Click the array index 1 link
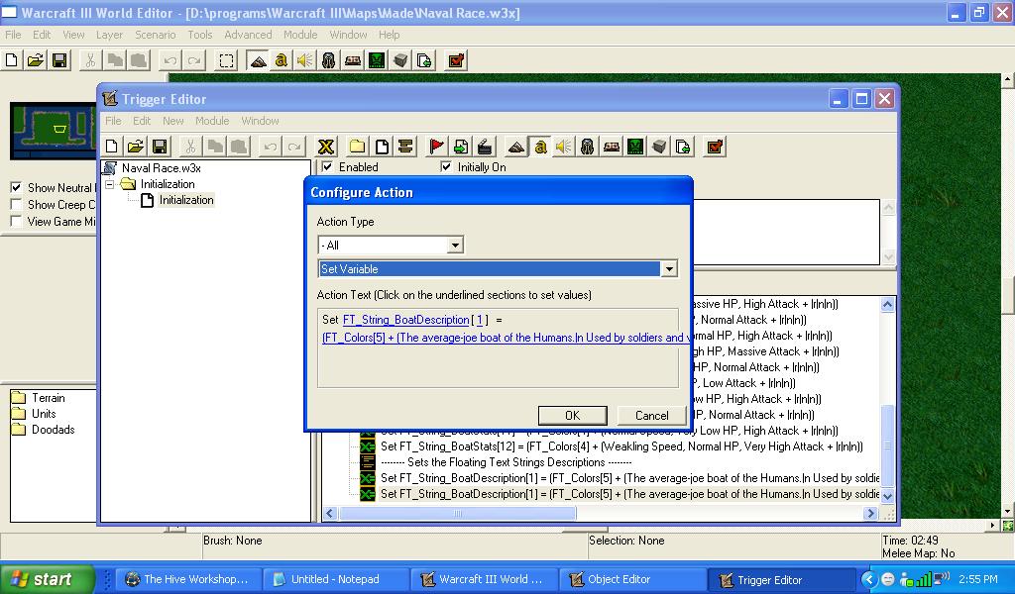The height and width of the screenshot is (594, 1015). click(x=479, y=320)
